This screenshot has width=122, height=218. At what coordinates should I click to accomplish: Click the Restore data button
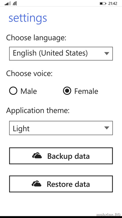61,184
